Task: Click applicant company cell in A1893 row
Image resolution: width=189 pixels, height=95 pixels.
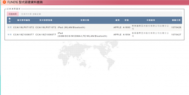Action: tap(150, 27)
